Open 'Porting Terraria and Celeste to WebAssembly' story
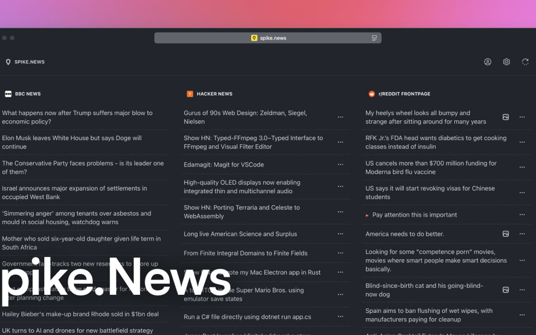536x335 pixels. (x=242, y=212)
